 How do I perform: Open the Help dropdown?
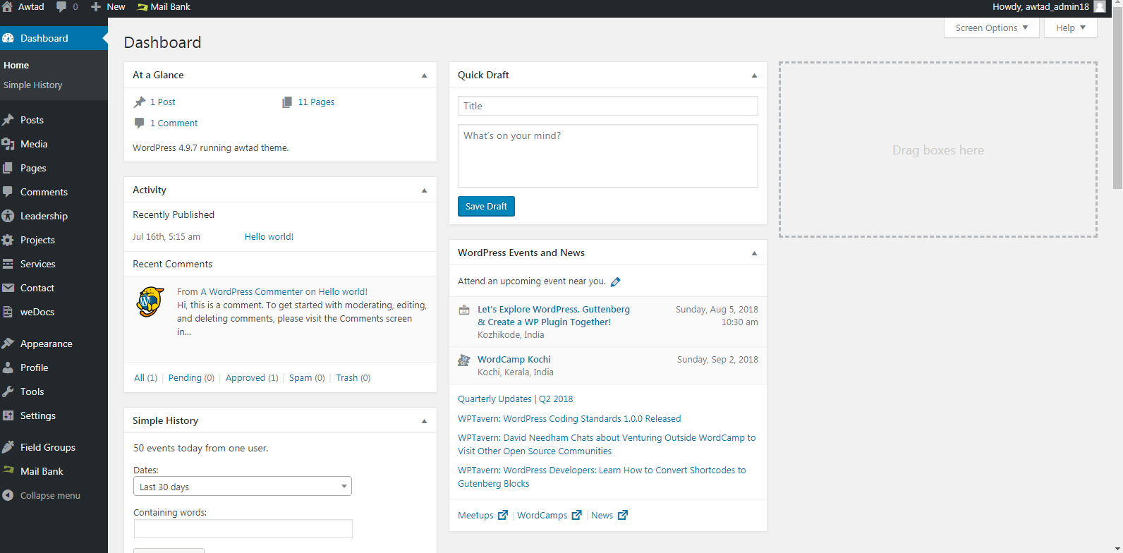(1071, 28)
